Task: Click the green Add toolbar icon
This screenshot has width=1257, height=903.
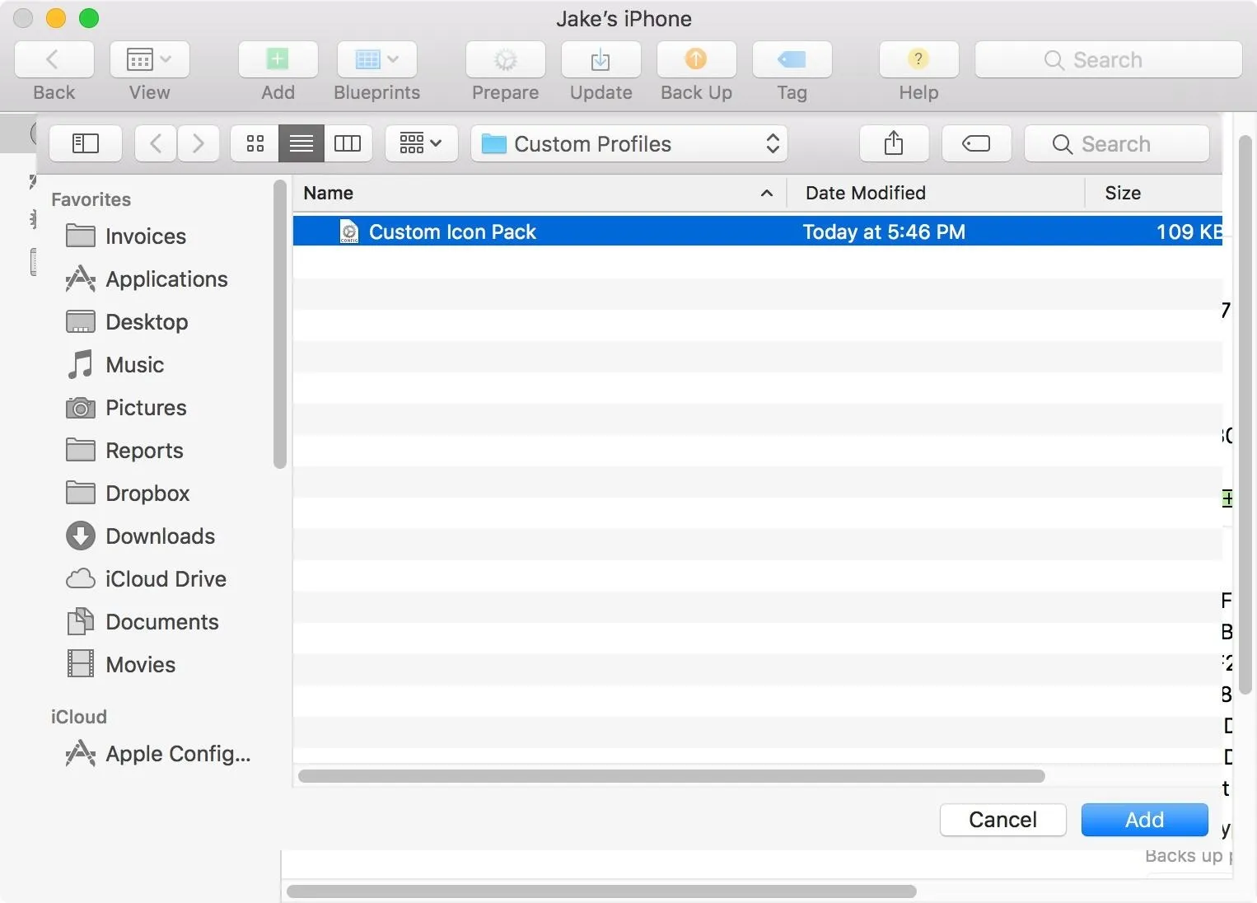Action: coord(278,59)
